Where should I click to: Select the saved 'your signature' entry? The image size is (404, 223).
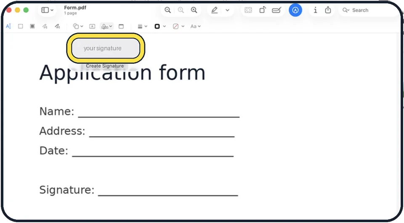pyautogui.click(x=106, y=48)
